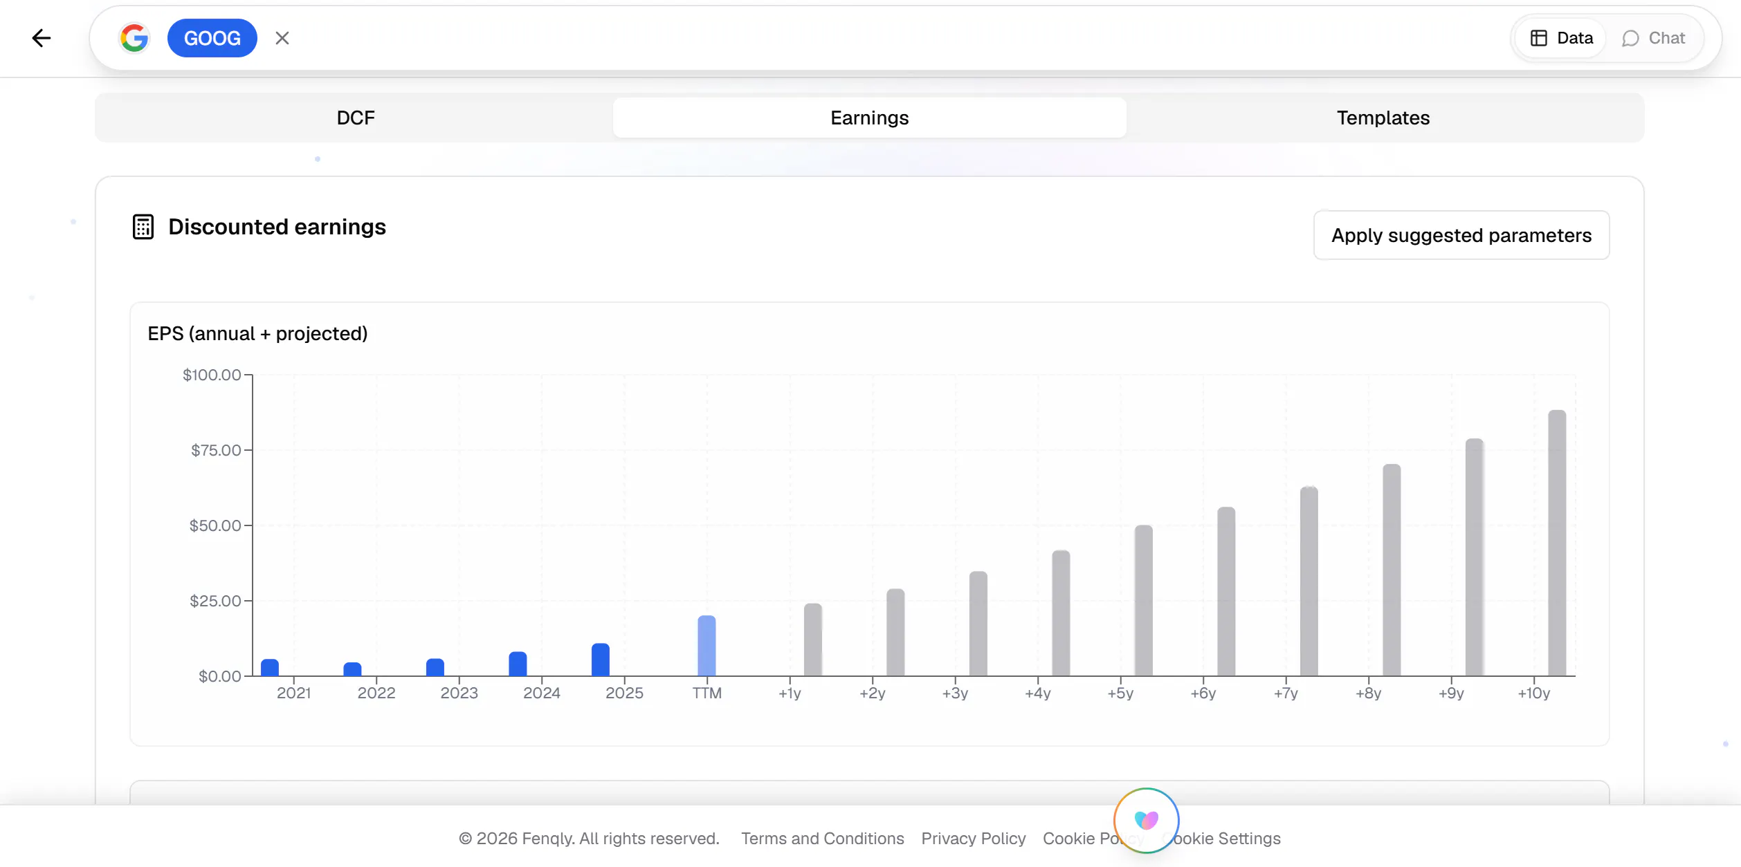
Task: Click the EPS (annual + projected) title
Action: tap(257, 333)
